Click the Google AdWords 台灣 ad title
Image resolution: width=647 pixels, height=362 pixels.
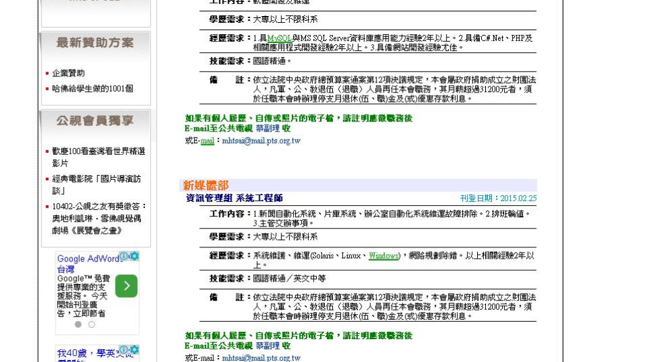pyautogui.click(x=86, y=263)
